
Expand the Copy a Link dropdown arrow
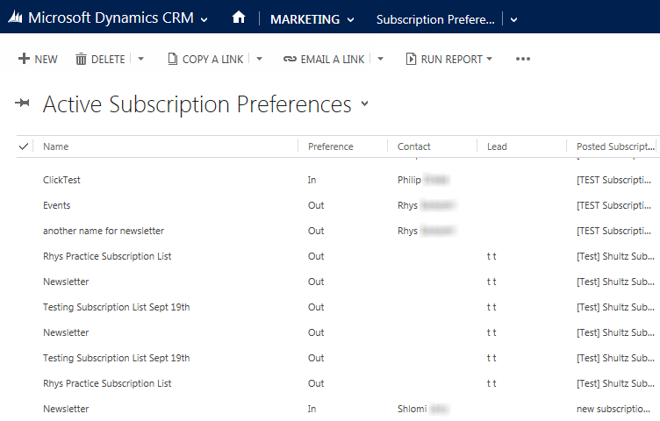pos(259,59)
